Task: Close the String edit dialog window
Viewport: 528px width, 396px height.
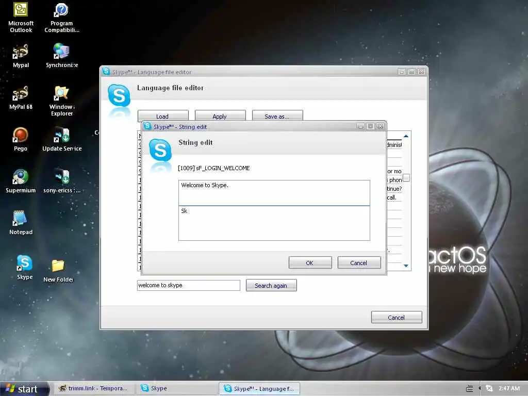Action: pyautogui.click(x=380, y=126)
